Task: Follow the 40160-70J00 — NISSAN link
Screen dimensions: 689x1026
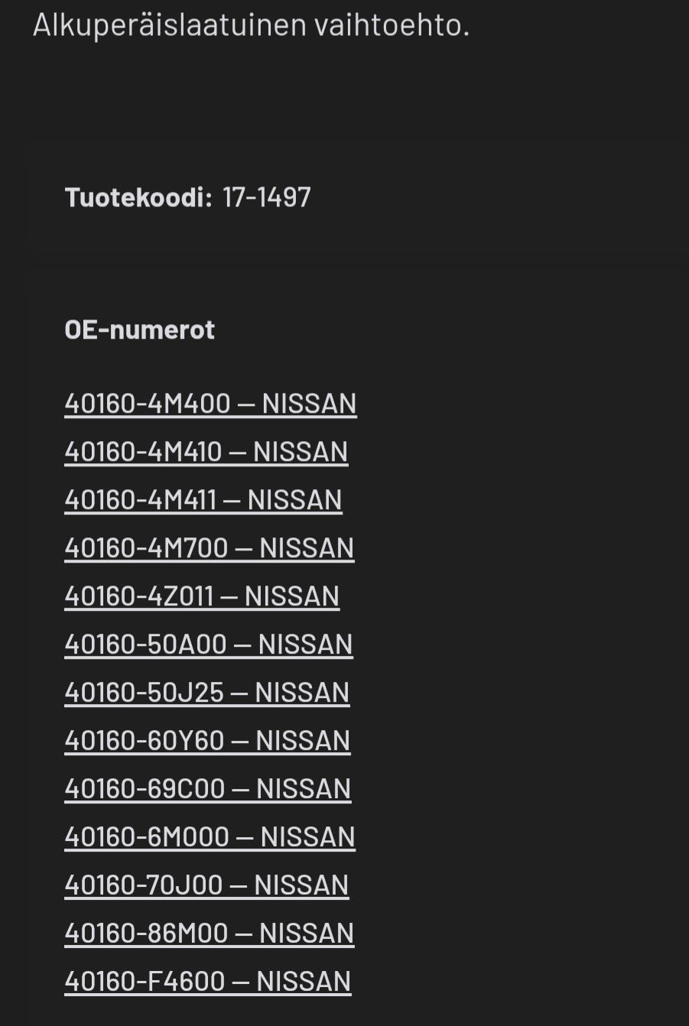Action: (206, 885)
